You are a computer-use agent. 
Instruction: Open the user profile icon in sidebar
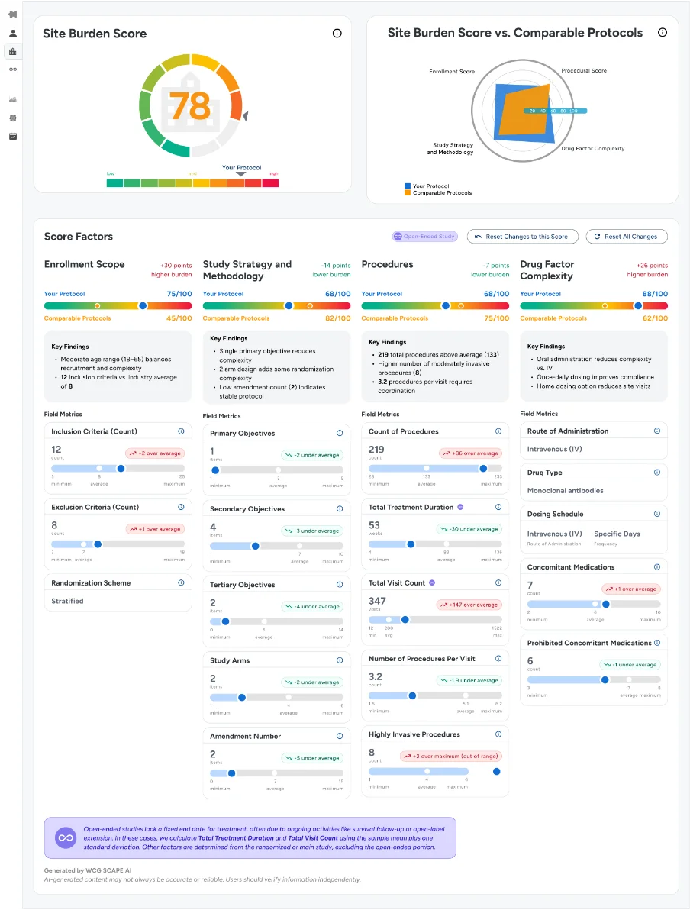pyautogui.click(x=13, y=34)
